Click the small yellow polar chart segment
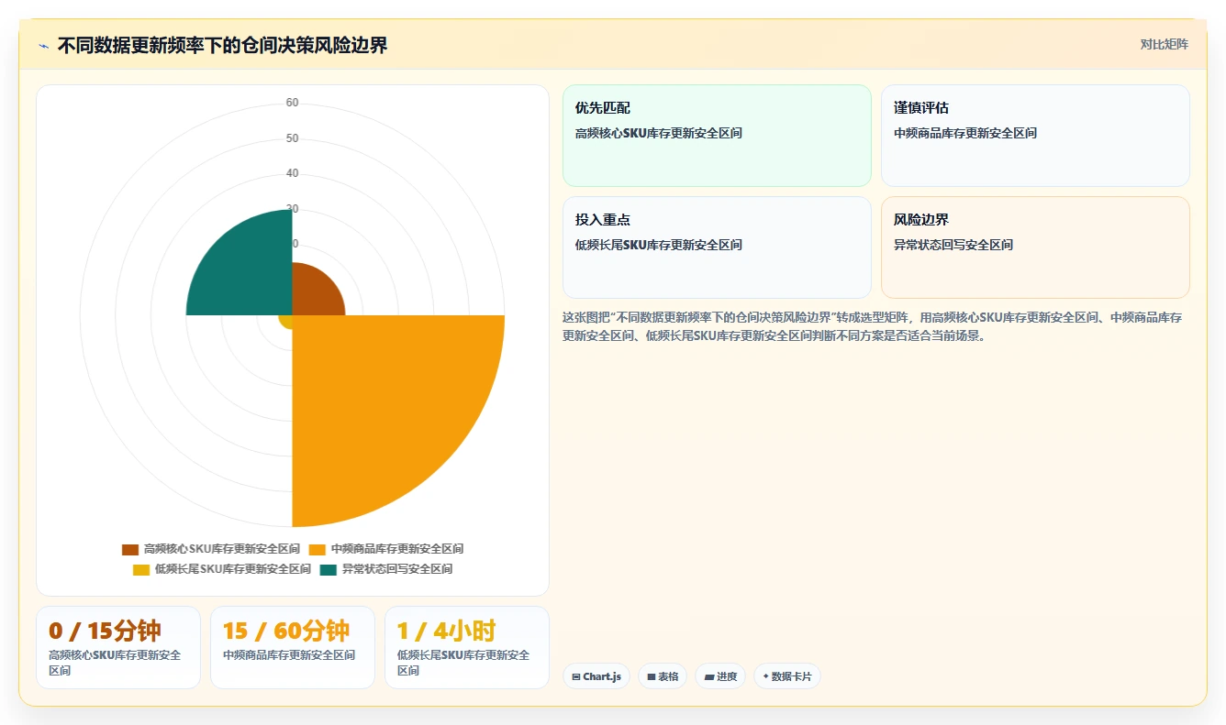Image resolution: width=1226 pixels, height=725 pixels. (x=286, y=321)
